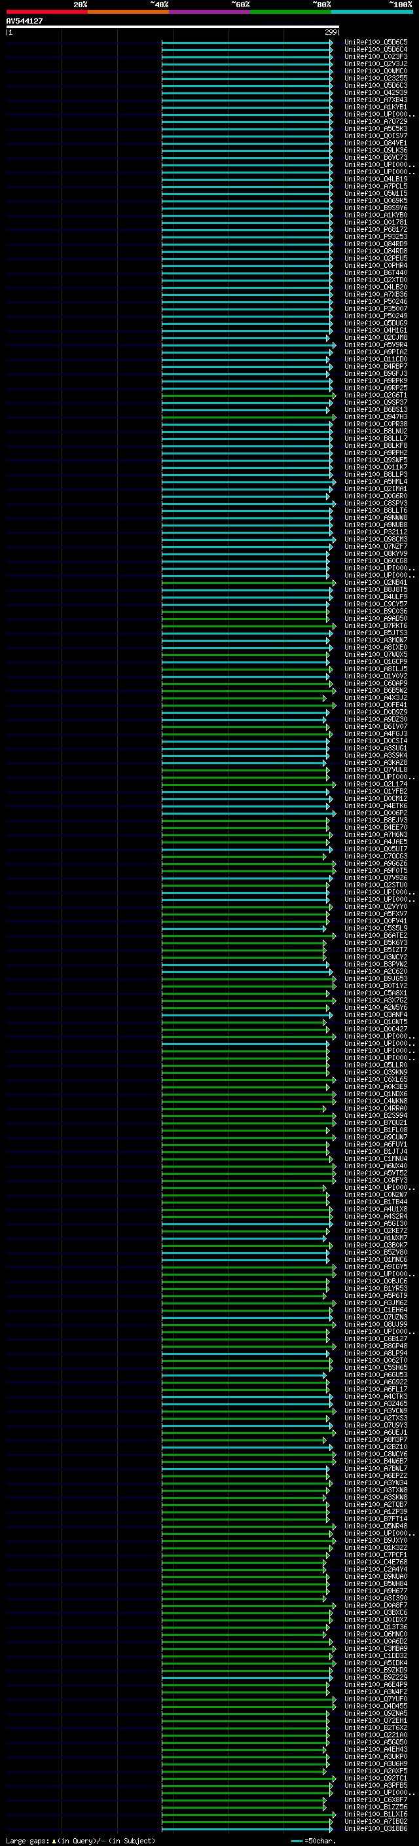
Task: Open hit UniRef100_C6QAP9
Action: pyautogui.click(x=376, y=683)
